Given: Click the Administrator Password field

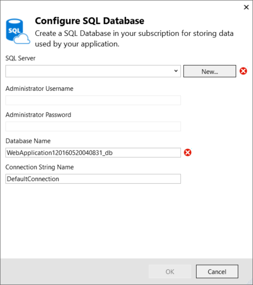Looking at the screenshot, I should [93, 126].
